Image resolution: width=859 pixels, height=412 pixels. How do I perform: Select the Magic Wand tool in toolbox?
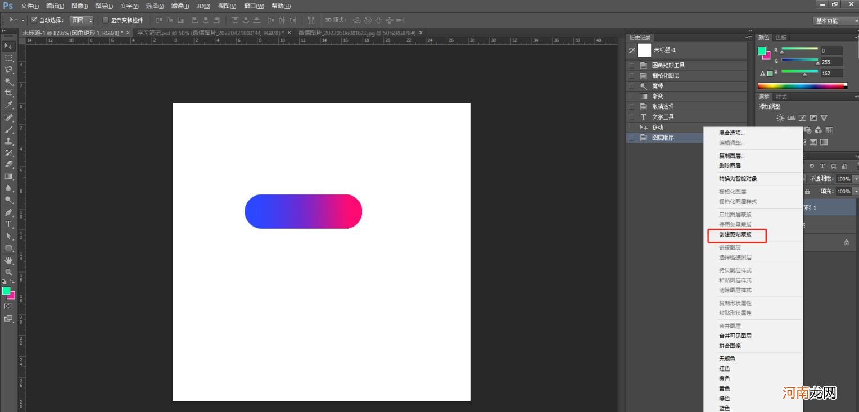(8, 82)
